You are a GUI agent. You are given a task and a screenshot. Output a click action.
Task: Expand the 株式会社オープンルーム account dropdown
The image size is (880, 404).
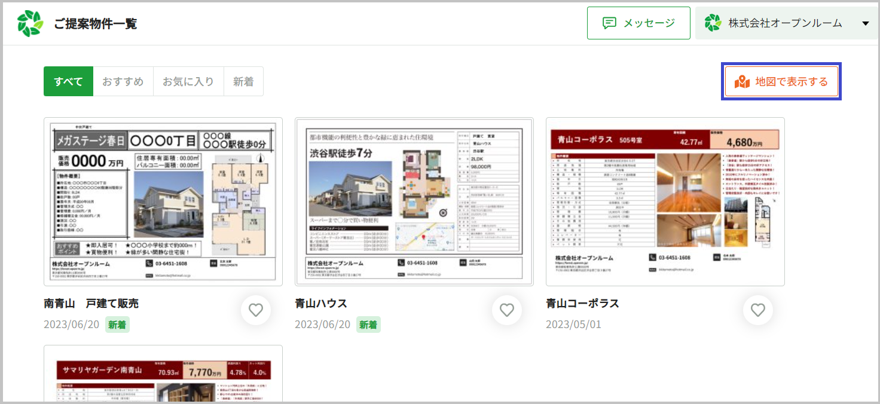tap(786, 23)
